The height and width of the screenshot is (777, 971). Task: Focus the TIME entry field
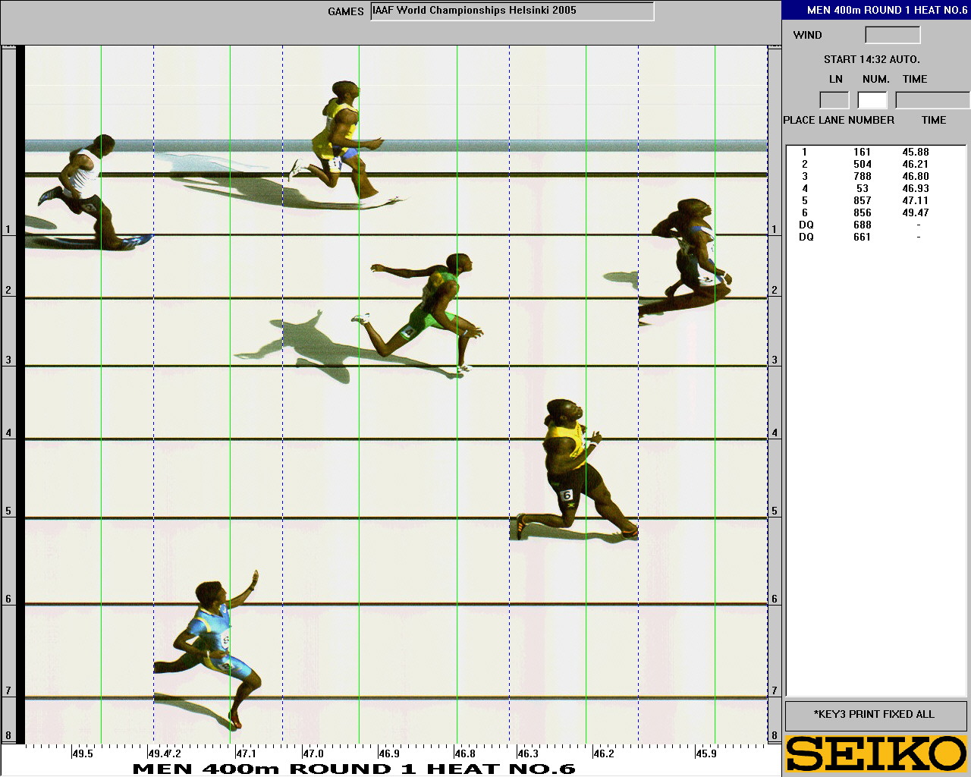932,100
